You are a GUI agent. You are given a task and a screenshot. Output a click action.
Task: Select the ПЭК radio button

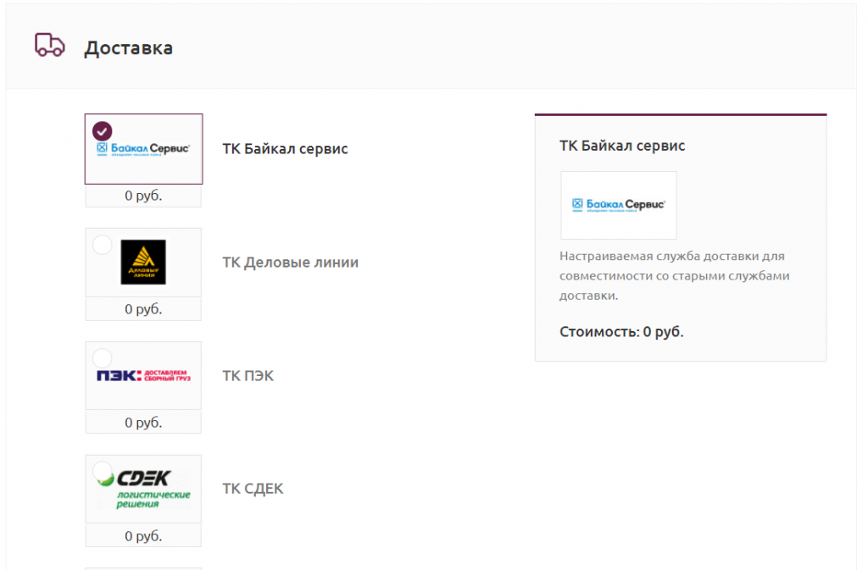pos(102,358)
